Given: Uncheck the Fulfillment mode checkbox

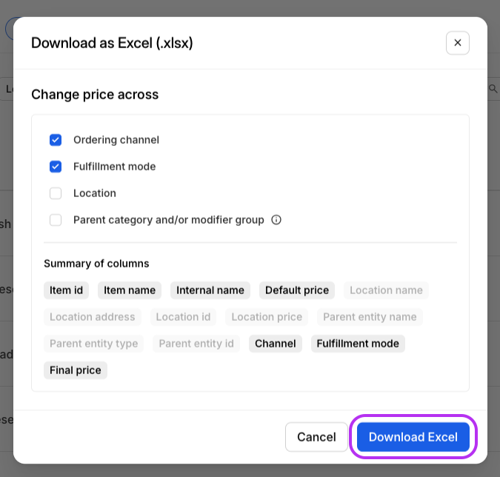Looking at the screenshot, I should 56,167.
